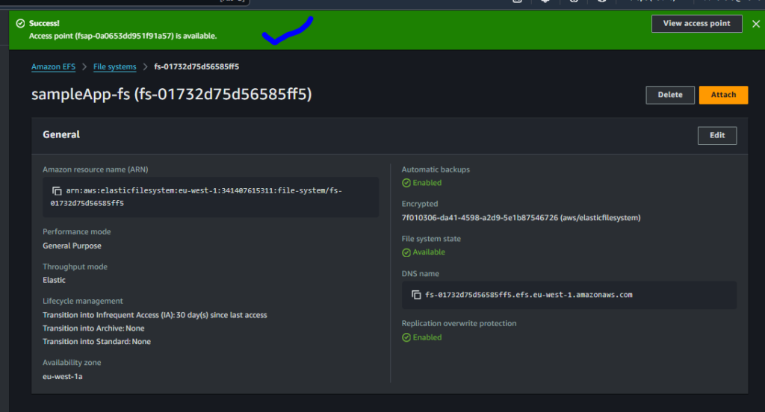Image resolution: width=765 pixels, height=412 pixels.
Task: Click the Automatic backups Enabled status icon
Action: pos(406,183)
